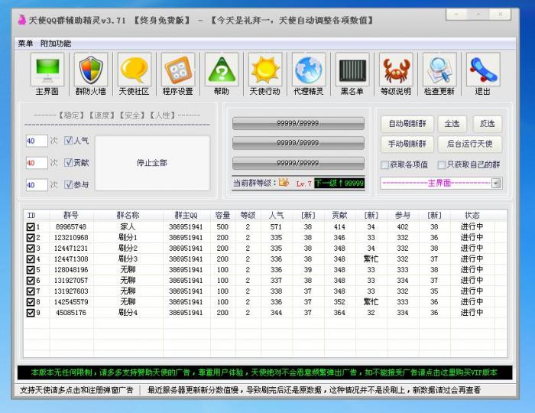Viewport: 535px width, 413px height.
Task: Enable 只获取自己的群 checkbox
Action: click(442, 165)
